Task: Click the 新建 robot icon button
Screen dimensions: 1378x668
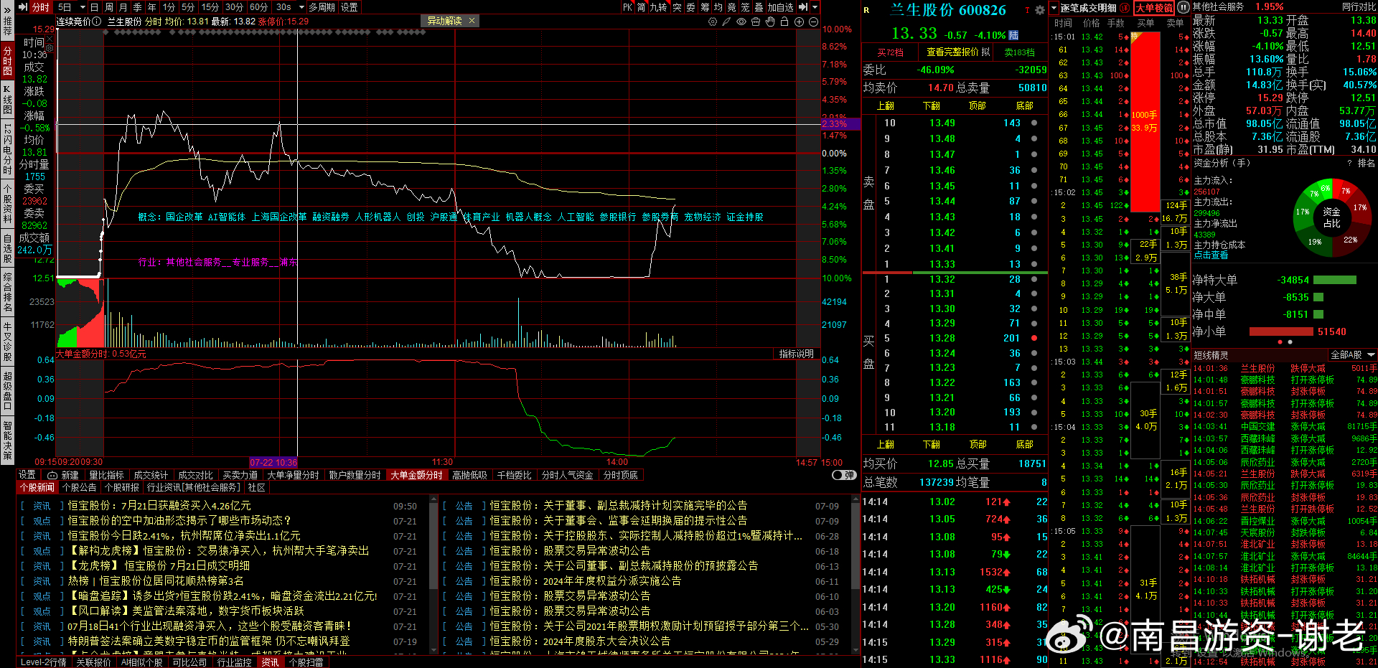Action: pyautogui.click(x=63, y=475)
